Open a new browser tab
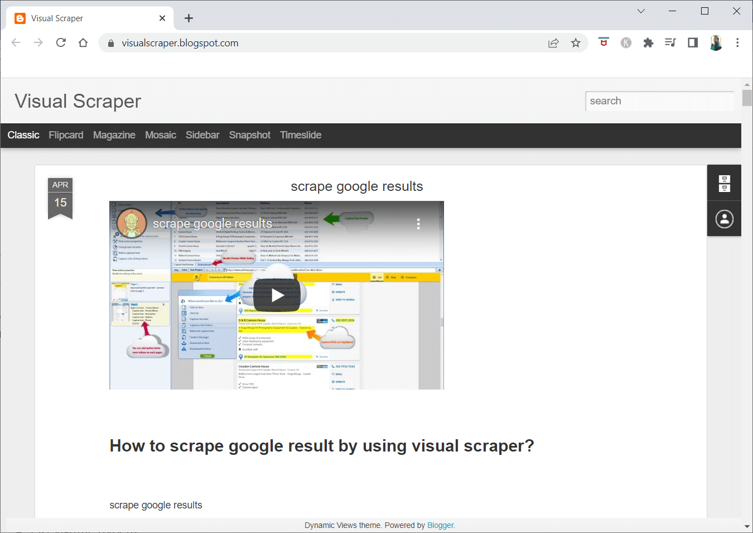753x533 pixels. pyautogui.click(x=189, y=18)
